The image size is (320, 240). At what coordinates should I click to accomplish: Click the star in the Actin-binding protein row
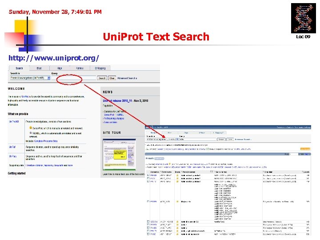tap(177, 234)
